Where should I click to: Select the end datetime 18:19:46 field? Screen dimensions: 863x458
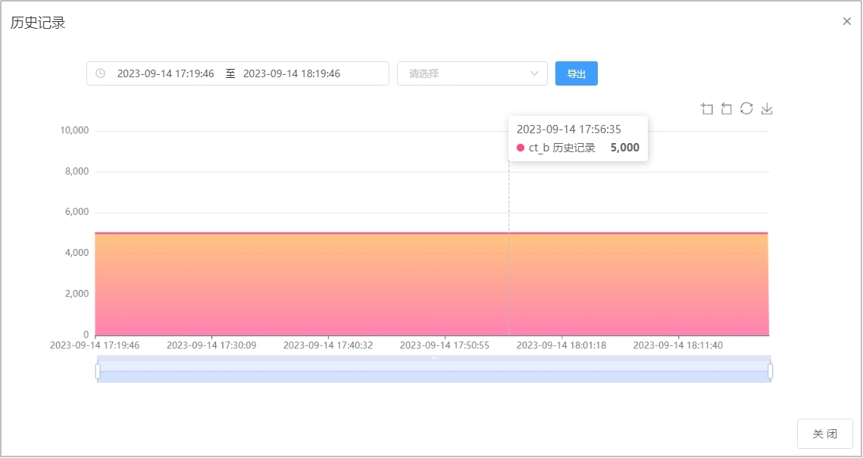292,73
